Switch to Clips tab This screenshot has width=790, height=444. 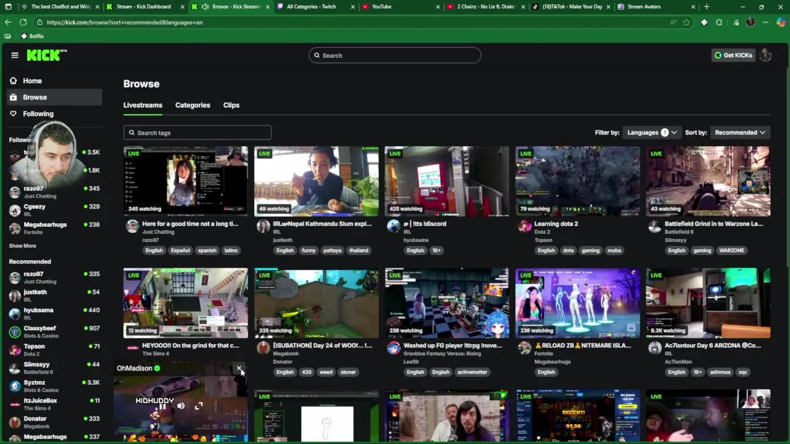coord(231,105)
